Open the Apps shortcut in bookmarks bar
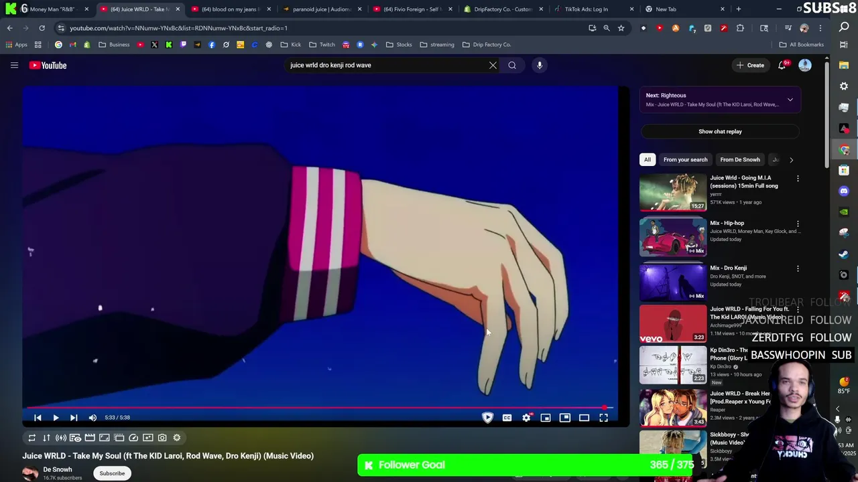The width and height of the screenshot is (858, 482). click(x=16, y=45)
